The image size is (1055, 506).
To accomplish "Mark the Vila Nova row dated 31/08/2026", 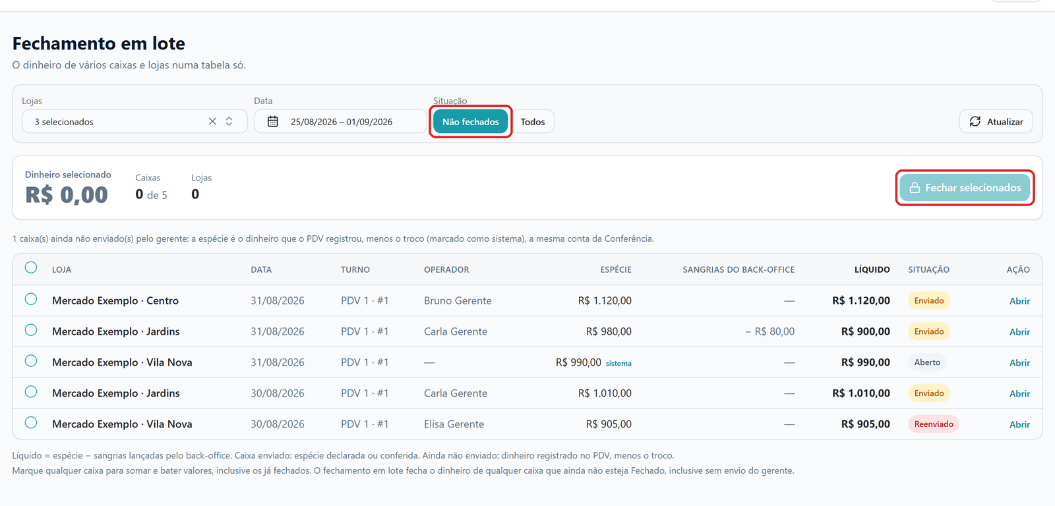I will point(31,361).
